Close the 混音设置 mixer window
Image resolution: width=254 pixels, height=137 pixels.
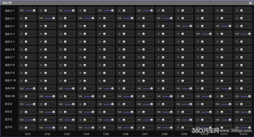(250, 3)
